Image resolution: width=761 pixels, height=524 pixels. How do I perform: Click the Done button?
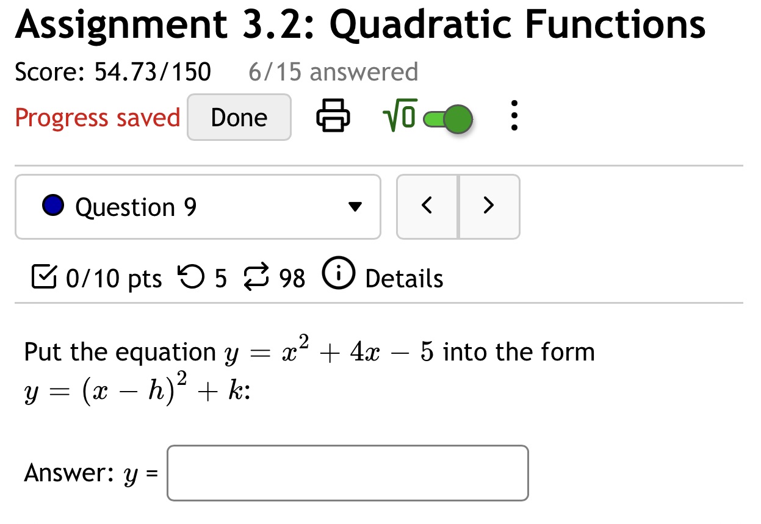click(239, 117)
